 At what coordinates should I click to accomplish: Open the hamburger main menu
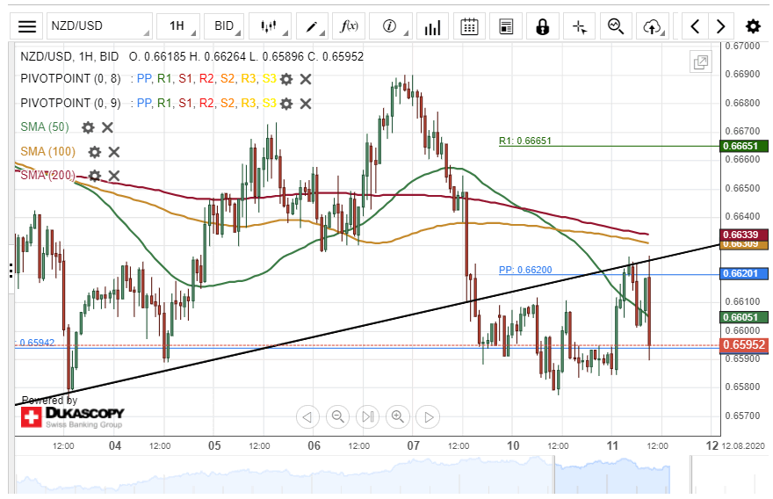click(x=27, y=26)
